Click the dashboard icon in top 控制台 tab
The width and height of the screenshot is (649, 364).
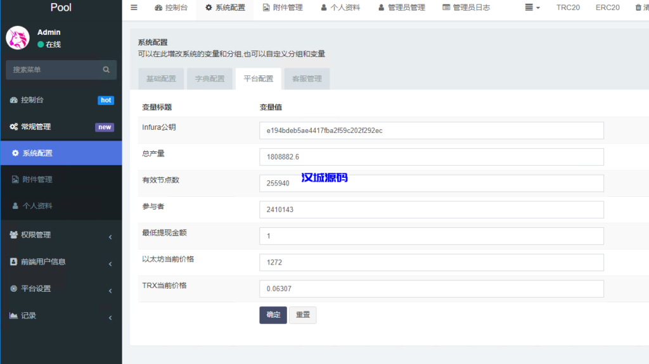[158, 8]
